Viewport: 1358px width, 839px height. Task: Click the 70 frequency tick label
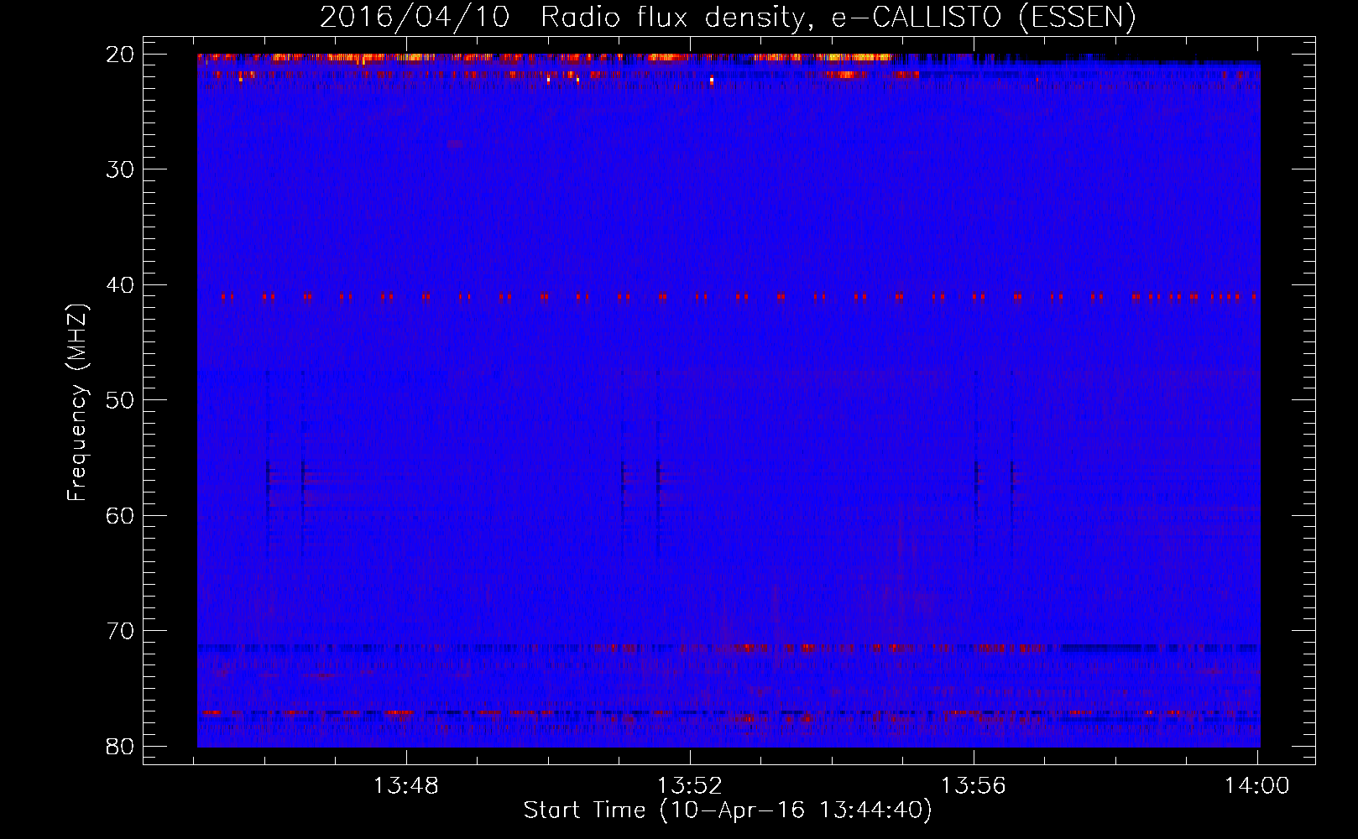(120, 631)
